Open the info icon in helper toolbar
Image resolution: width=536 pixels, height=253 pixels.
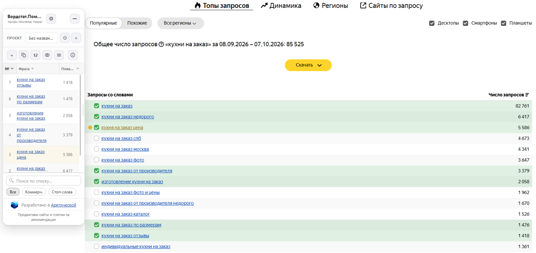point(72,55)
